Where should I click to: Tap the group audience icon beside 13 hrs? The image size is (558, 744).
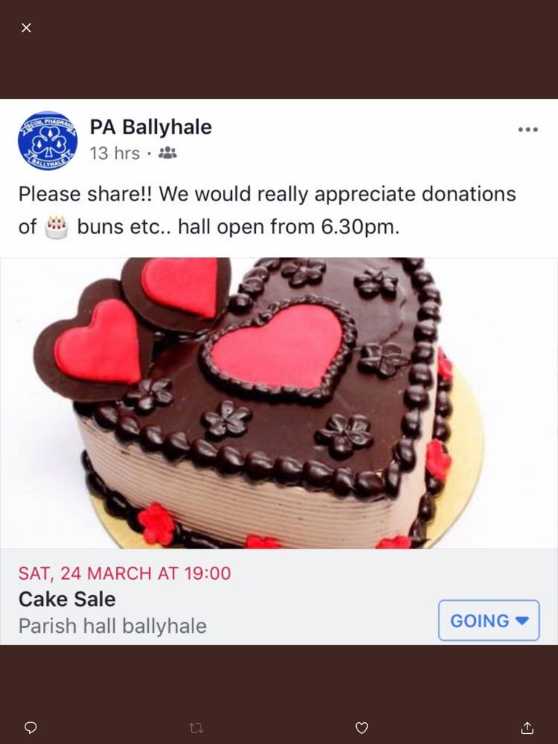point(167,153)
